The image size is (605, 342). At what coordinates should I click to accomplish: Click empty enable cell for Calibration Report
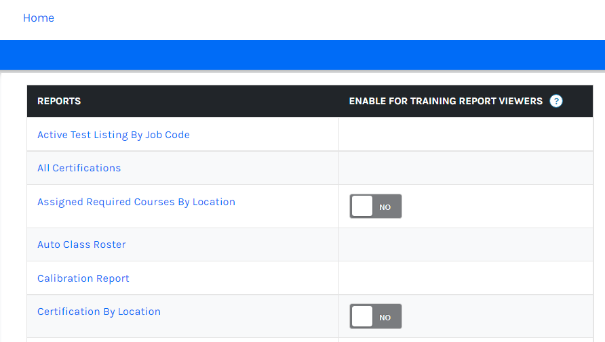pyautogui.click(x=465, y=278)
